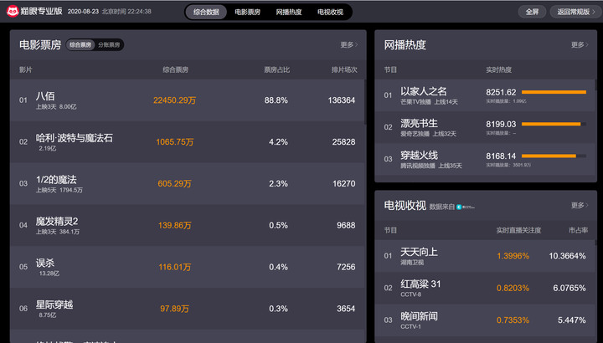Image resolution: width=603 pixels, height=343 pixels.
Task: Select movie row 哈利·波特与魔法石
Action: pyautogui.click(x=187, y=142)
